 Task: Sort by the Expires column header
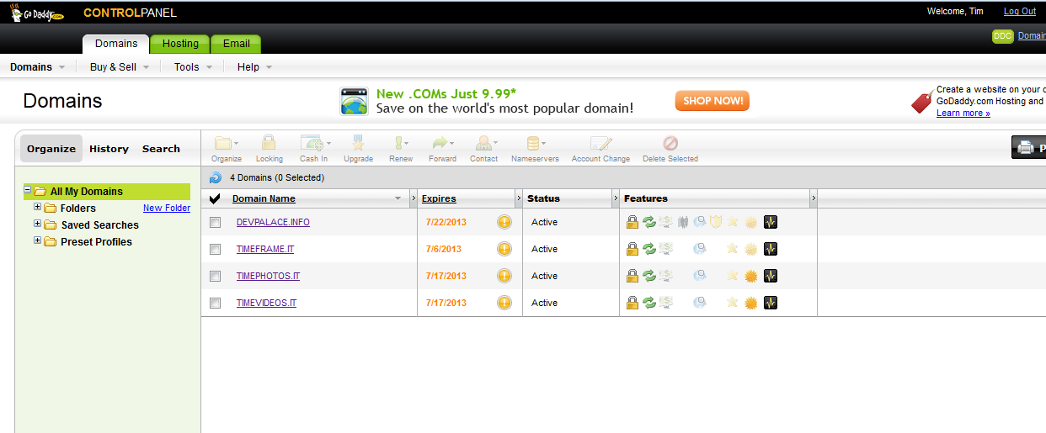439,198
